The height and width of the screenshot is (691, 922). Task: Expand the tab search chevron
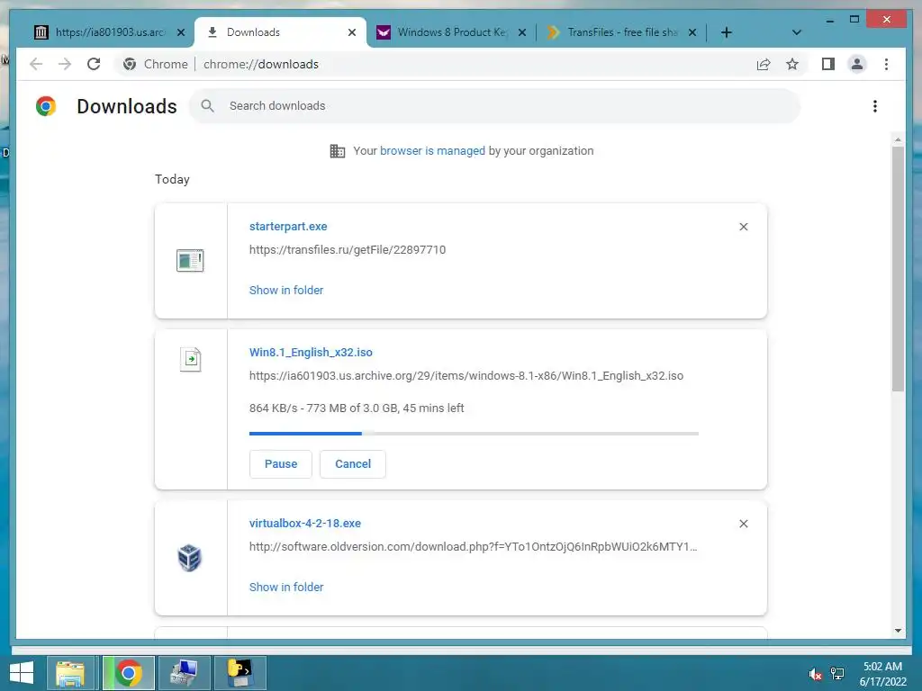click(796, 32)
